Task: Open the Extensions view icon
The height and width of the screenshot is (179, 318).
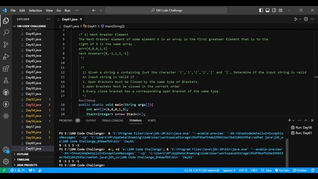Action: point(6,69)
